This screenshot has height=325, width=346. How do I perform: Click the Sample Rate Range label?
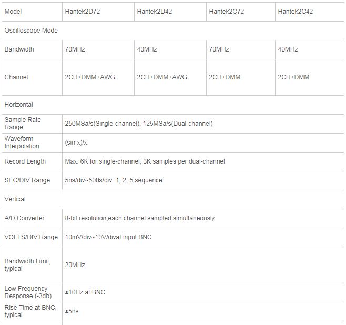point(23,124)
